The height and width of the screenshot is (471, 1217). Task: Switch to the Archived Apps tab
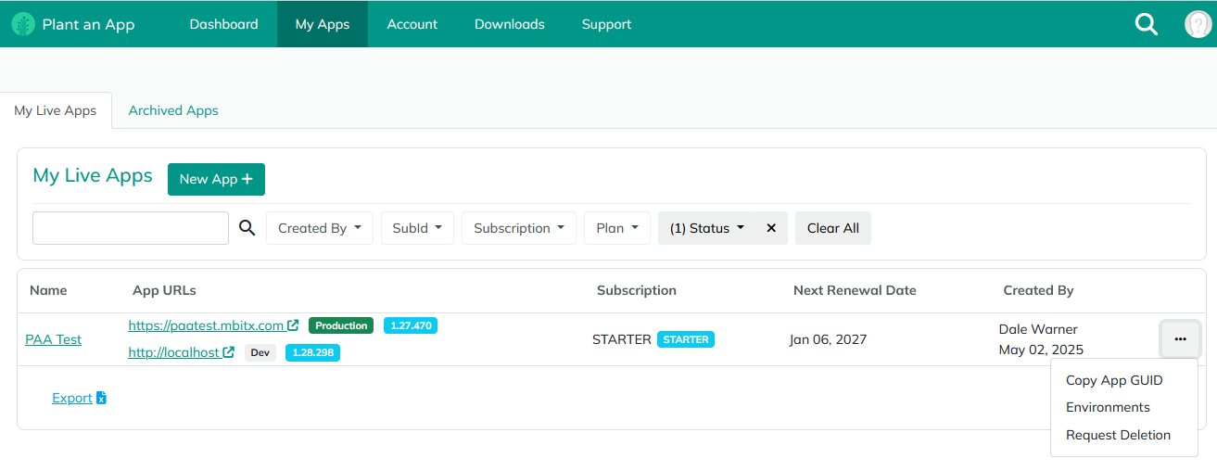[173, 110]
